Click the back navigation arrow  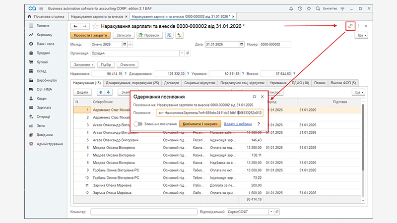click(75, 26)
